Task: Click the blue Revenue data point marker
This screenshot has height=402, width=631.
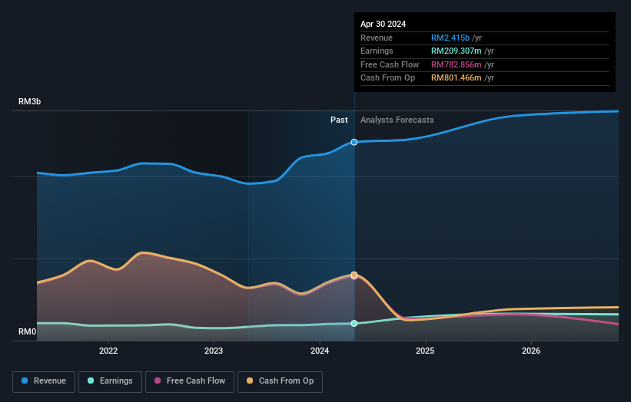Action: point(354,142)
